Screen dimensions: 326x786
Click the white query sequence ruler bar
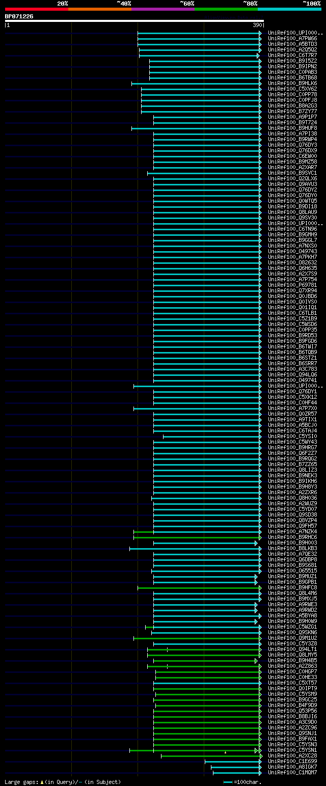tap(134, 21)
